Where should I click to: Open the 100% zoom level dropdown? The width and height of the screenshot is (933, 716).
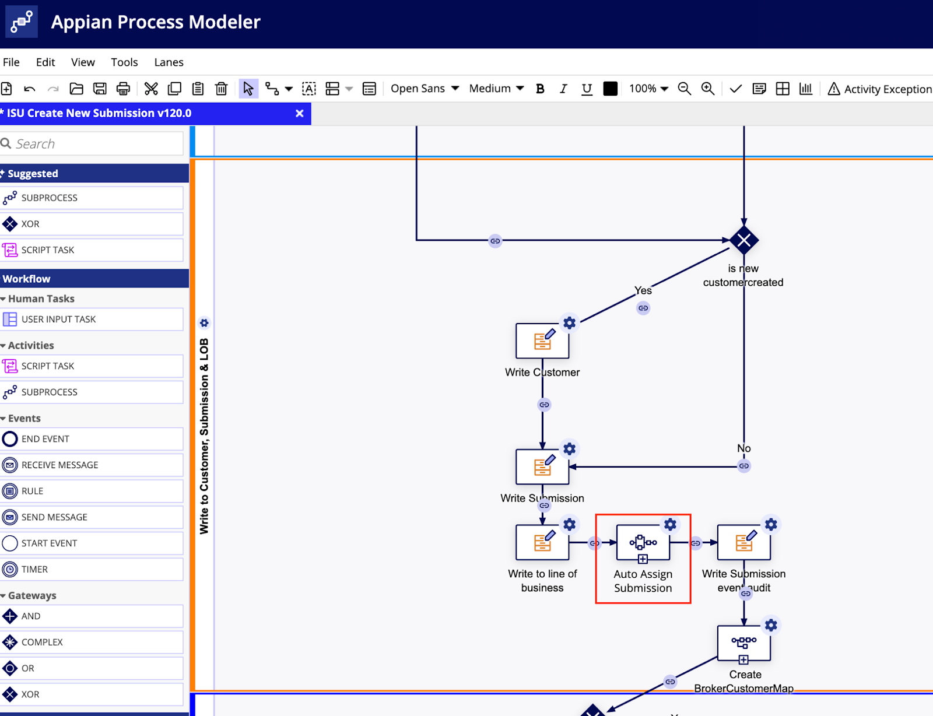point(648,89)
